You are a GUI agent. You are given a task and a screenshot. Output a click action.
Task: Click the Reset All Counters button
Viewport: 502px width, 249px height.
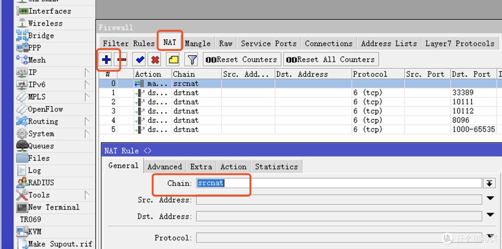coord(330,59)
